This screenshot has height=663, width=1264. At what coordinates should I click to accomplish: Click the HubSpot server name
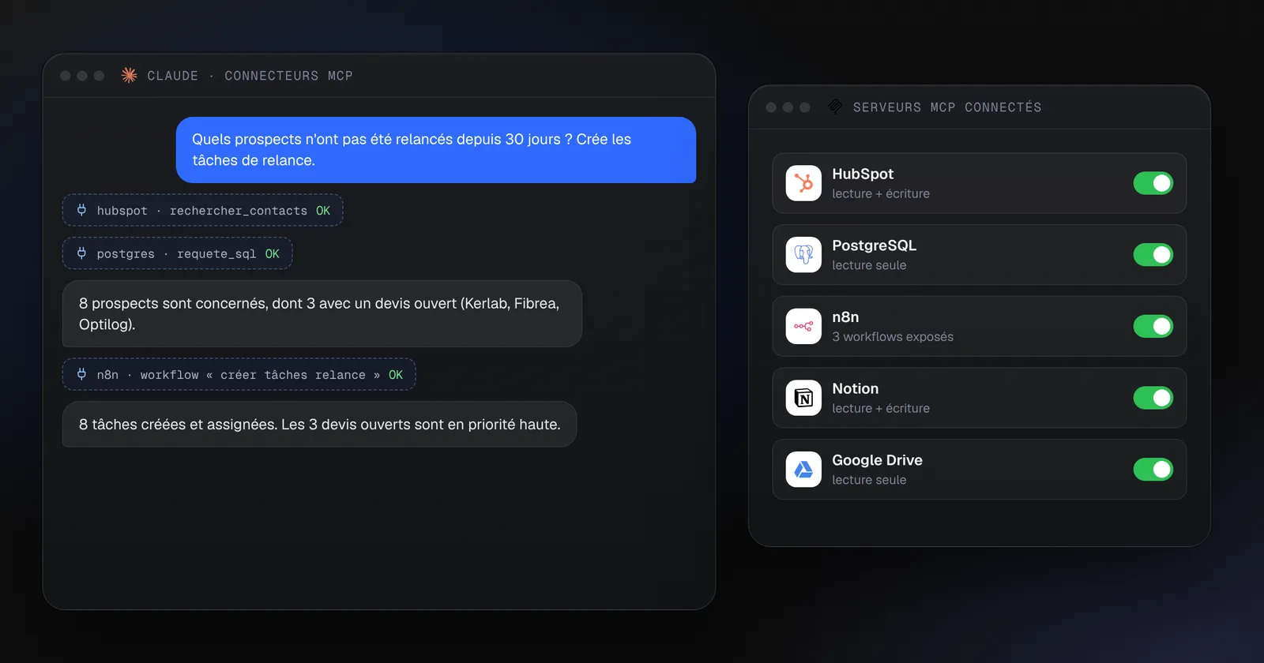tap(863, 174)
